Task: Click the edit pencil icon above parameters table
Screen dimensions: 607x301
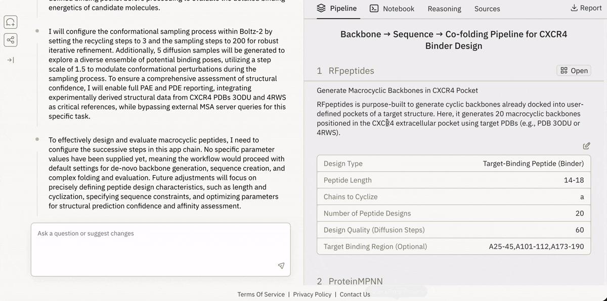Action: point(586,146)
